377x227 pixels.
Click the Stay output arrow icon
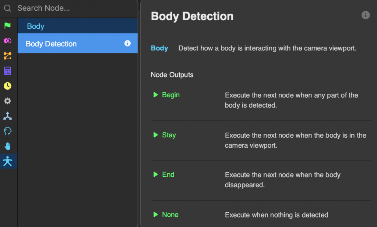(156, 135)
